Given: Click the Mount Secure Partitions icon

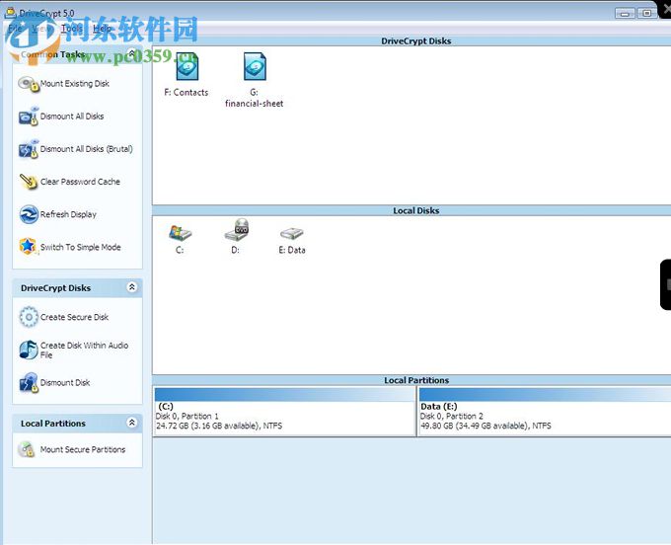Looking at the screenshot, I should pyautogui.click(x=27, y=449).
